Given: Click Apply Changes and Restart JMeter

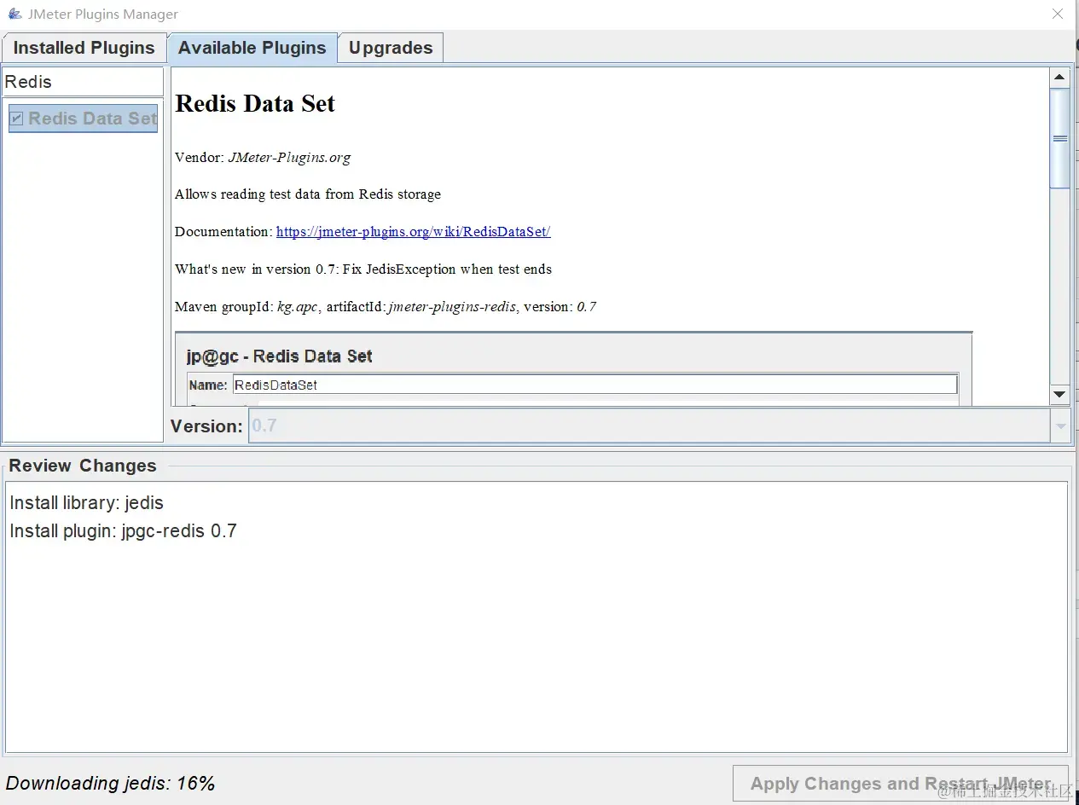Looking at the screenshot, I should pos(901,784).
